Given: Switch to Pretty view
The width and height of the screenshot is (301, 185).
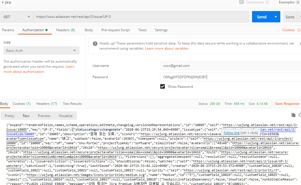Looking at the screenshot, I should (9, 116).
